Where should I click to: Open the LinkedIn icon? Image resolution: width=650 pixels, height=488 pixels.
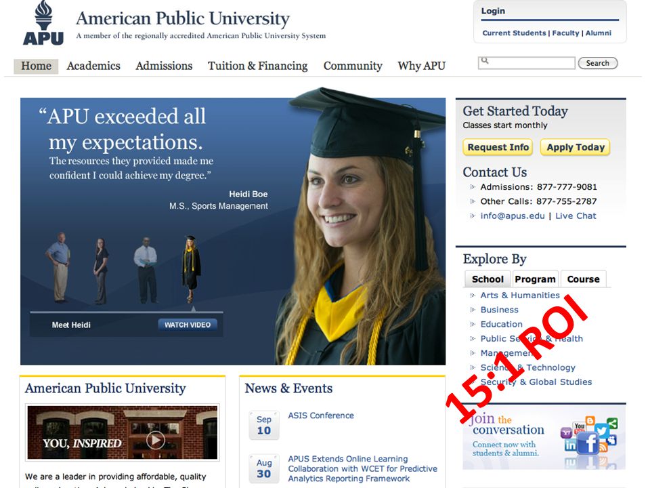pos(570,445)
